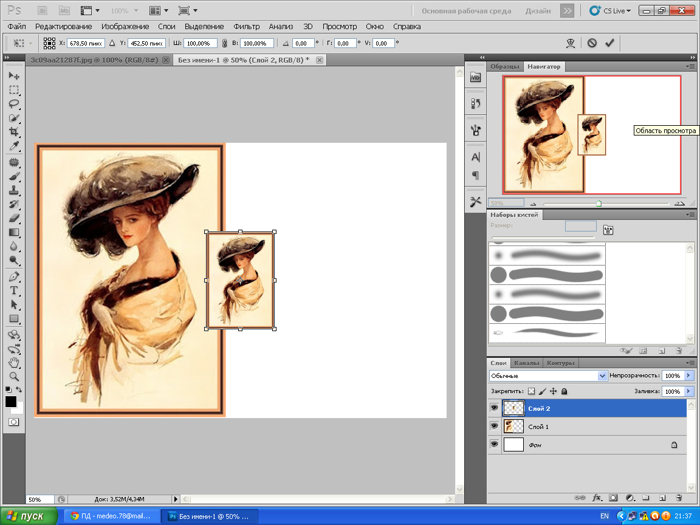Cancel the transform using the circle-slash icon
The image size is (700, 525).
pyautogui.click(x=592, y=43)
